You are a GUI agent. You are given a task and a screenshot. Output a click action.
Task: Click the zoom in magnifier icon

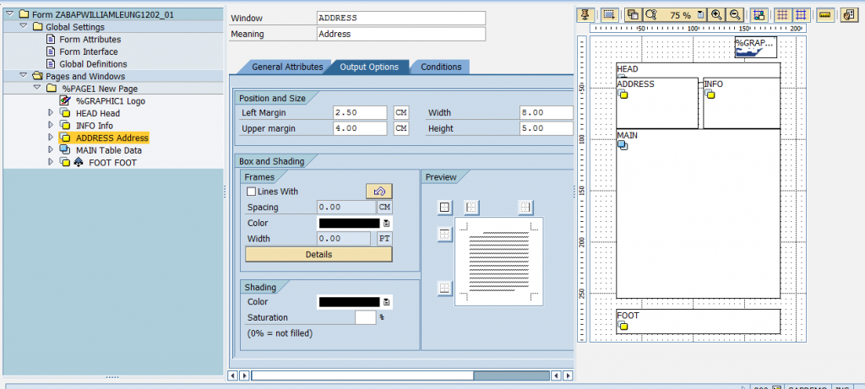[716, 15]
